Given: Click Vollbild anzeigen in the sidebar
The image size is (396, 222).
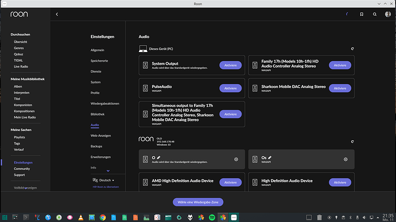Looking at the screenshot, I should (x=25, y=188).
